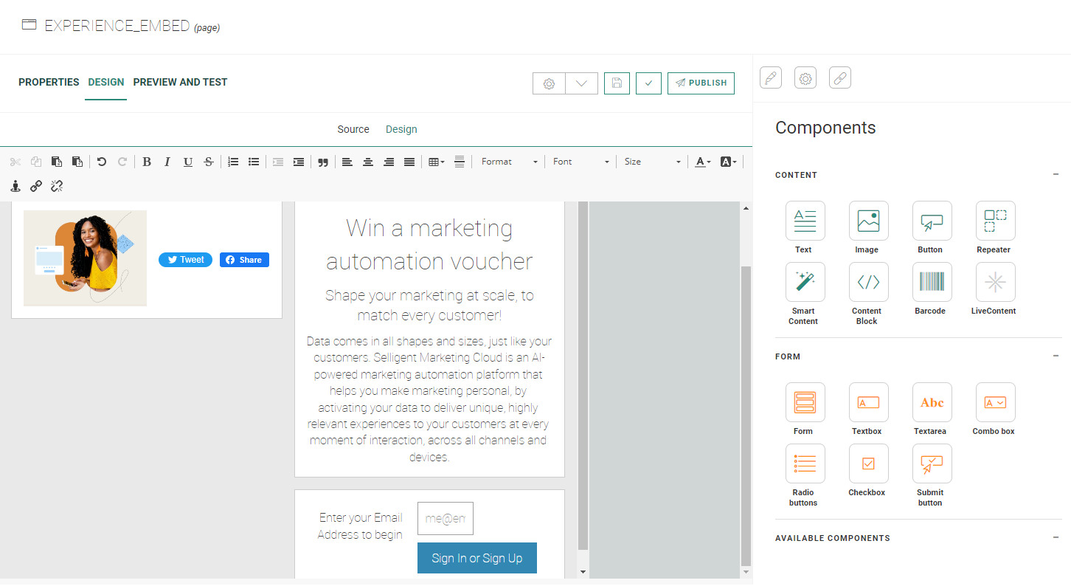Screen dimensions: 1071x586
Task: Insert a block quote from toolbar
Action: coord(322,162)
